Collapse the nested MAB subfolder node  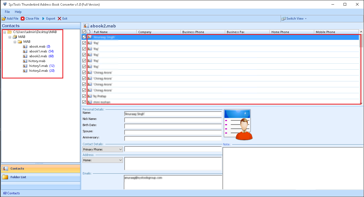pos(15,42)
